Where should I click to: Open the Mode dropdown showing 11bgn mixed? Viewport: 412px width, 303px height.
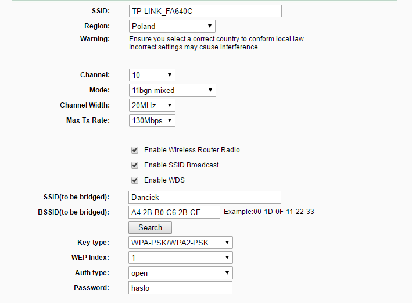click(172, 90)
